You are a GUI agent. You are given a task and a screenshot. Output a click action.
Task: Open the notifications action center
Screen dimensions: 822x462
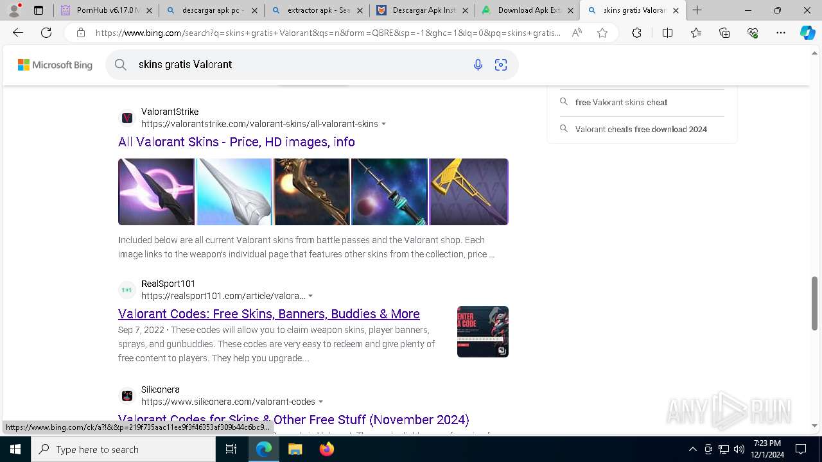(801, 449)
